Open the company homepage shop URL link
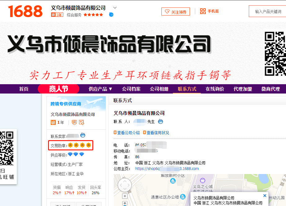Image resolution: width=286 pixels, height=206 pixels. pos(167,168)
